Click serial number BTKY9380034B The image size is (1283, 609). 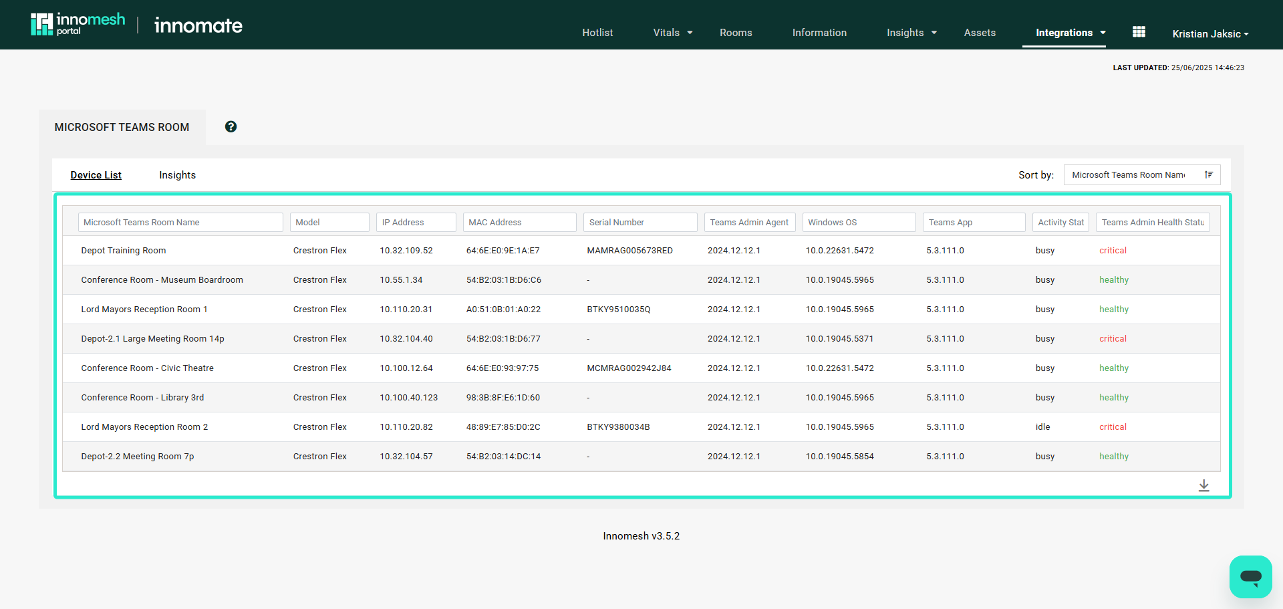(619, 427)
